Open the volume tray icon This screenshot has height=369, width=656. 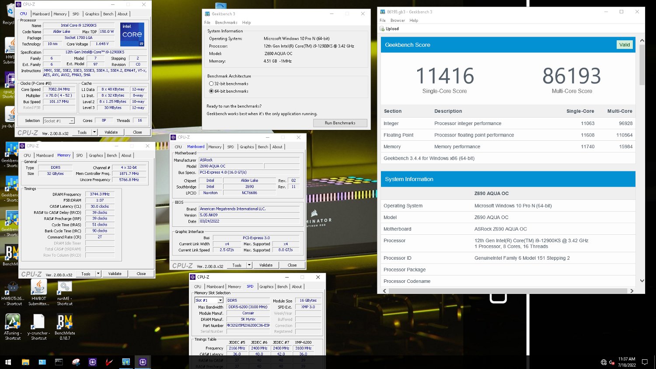tap(612, 362)
